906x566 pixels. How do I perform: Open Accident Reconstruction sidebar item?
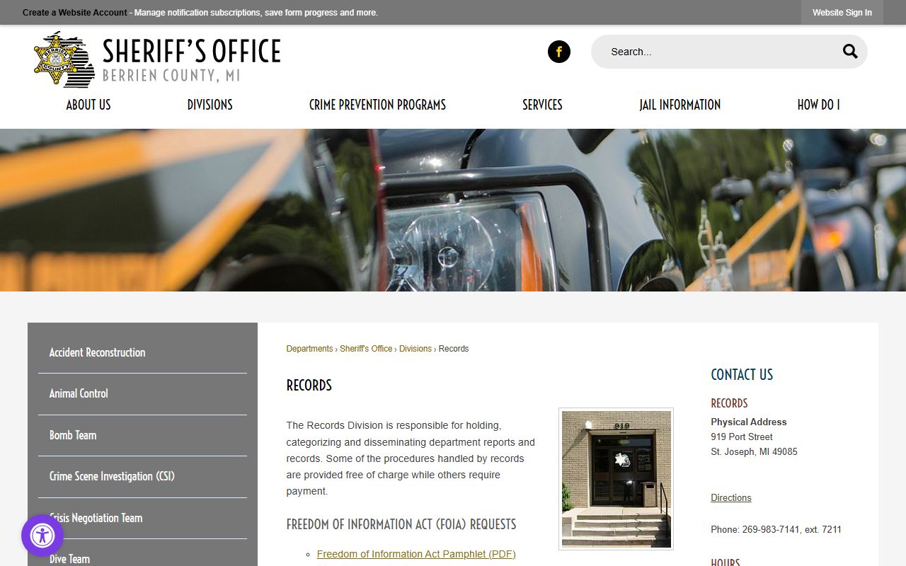(x=142, y=352)
